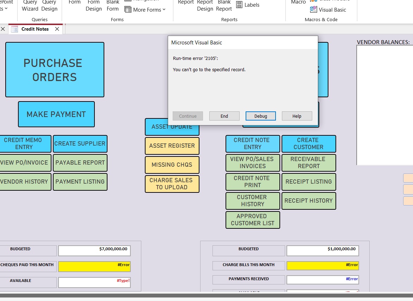The width and height of the screenshot is (413, 301).
Task: Click the Run-time error '2105' text
Action: click(196, 59)
